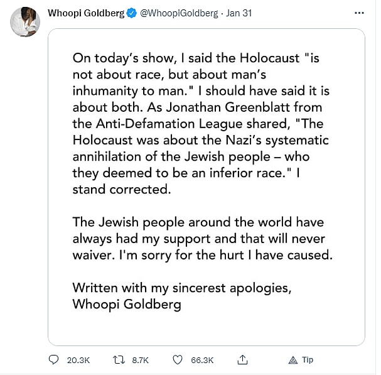Click the Whoopi Goldberg display name
This screenshot has width=381, height=375.
coord(86,13)
